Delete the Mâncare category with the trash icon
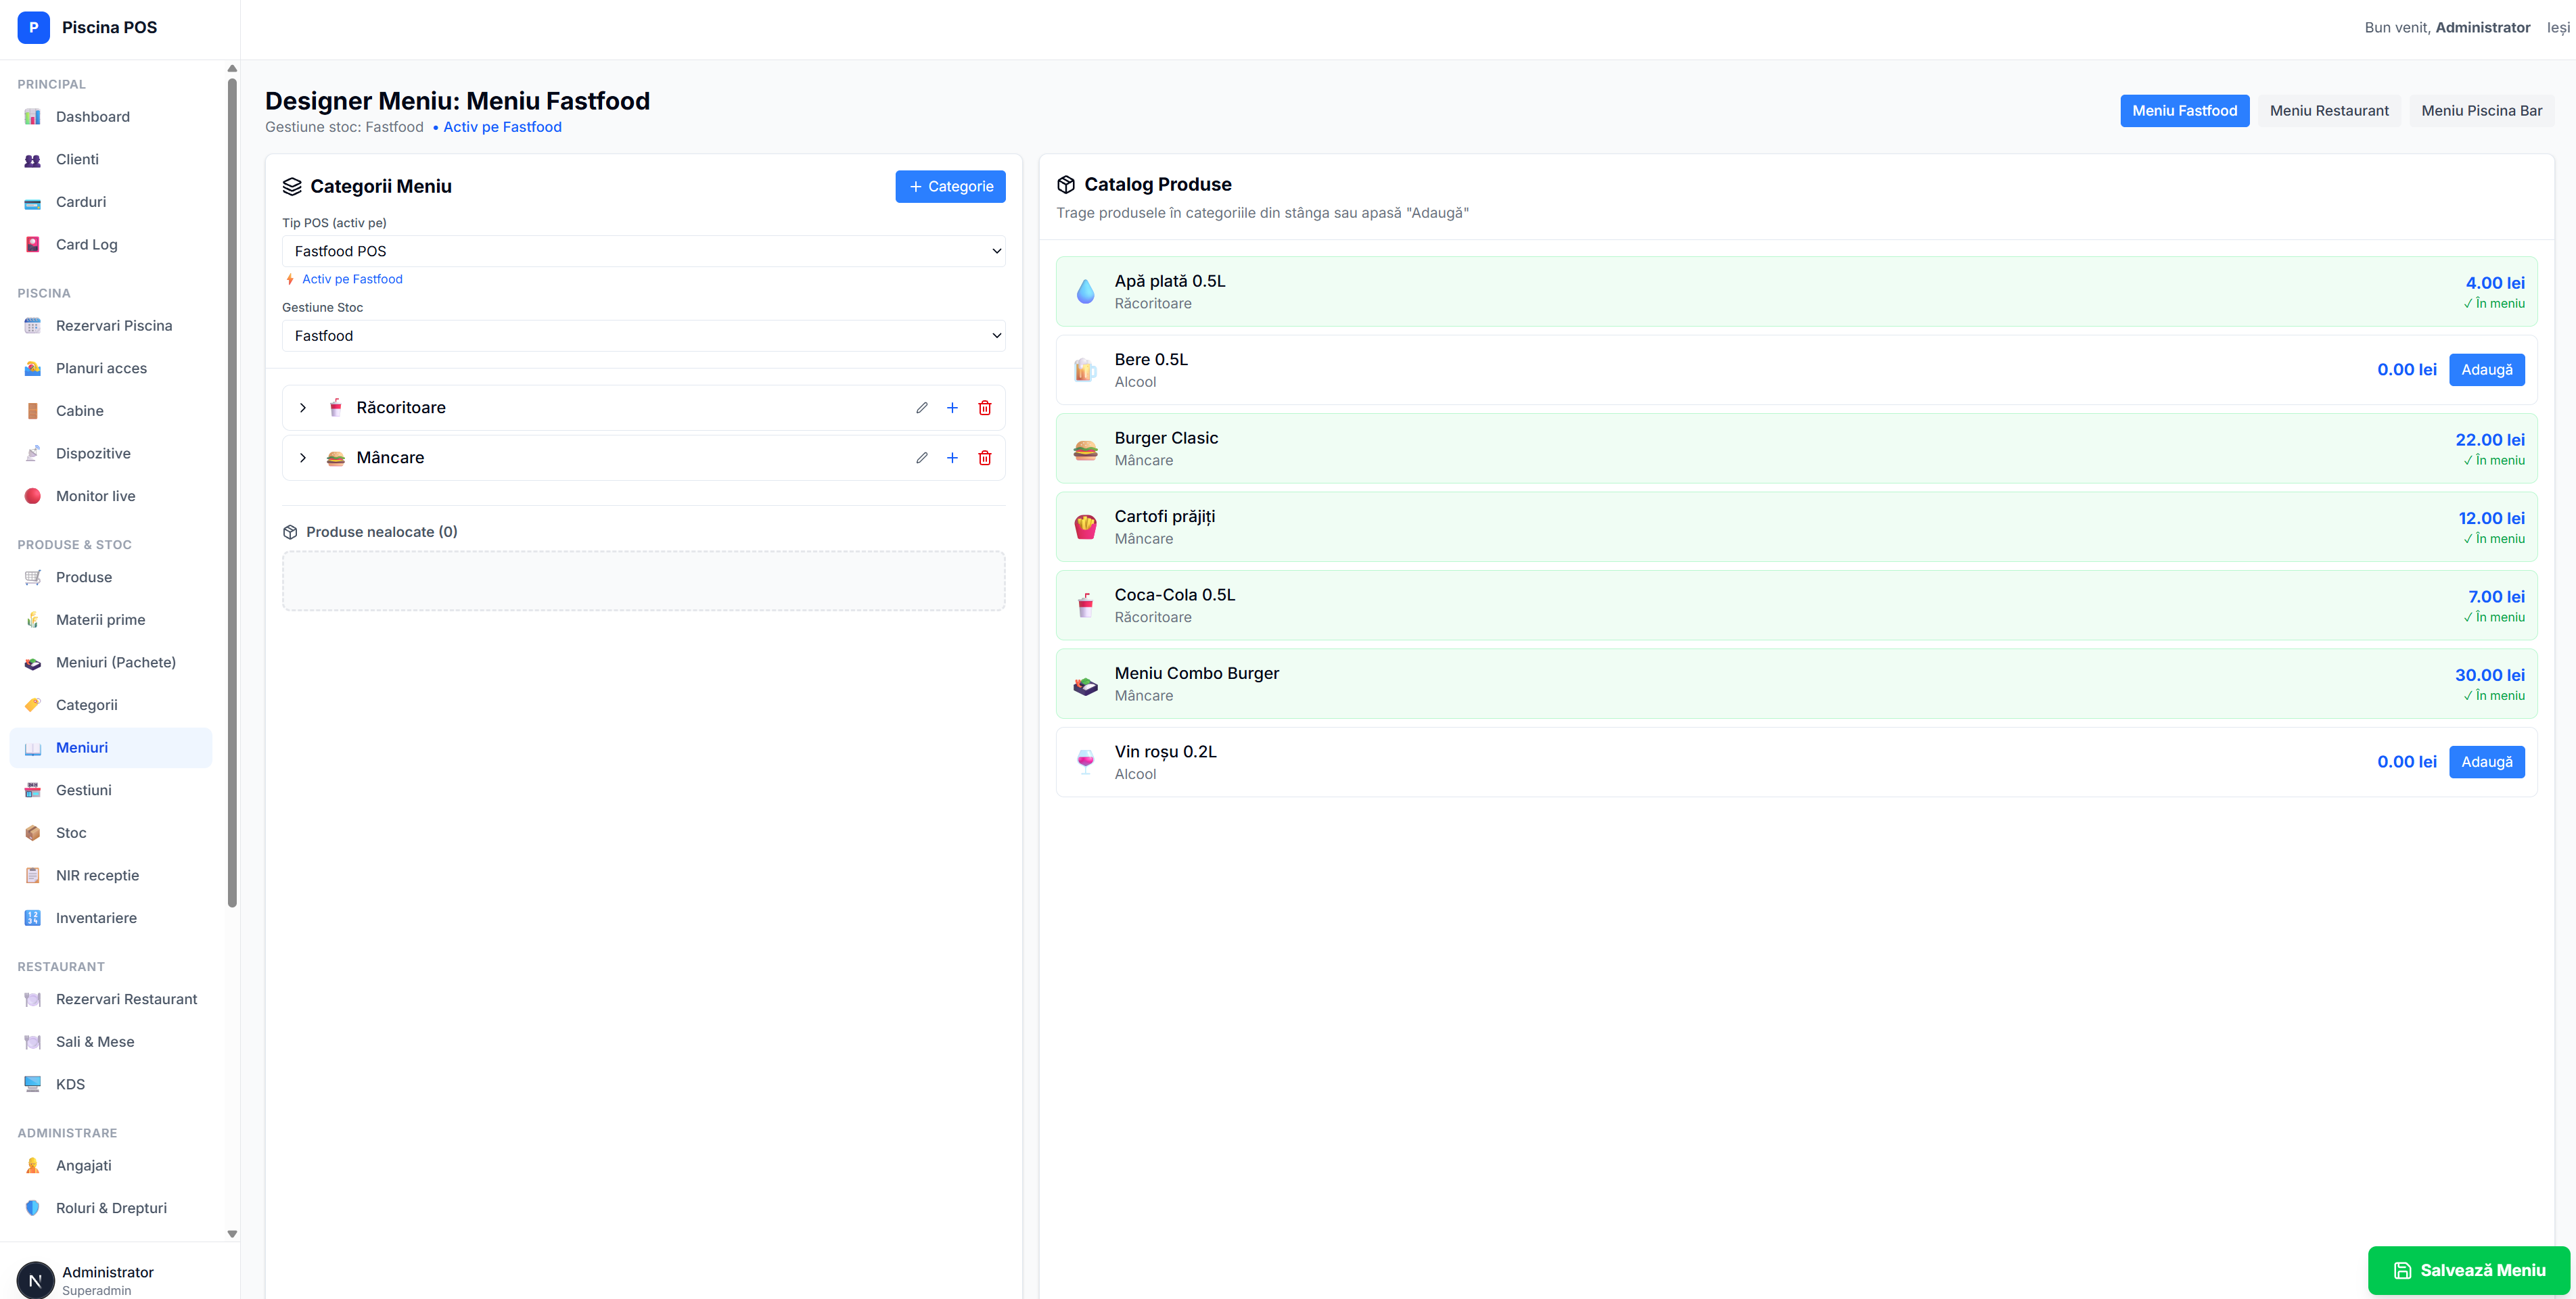2576x1299 pixels. (x=984, y=458)
